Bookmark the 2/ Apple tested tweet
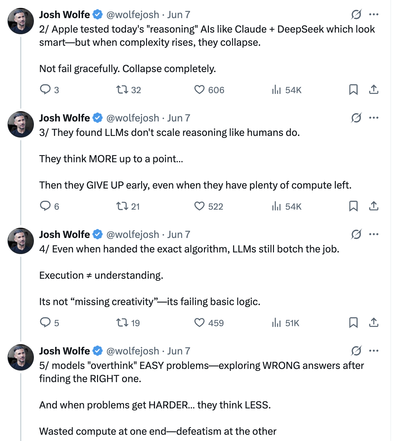 point(353,90)
